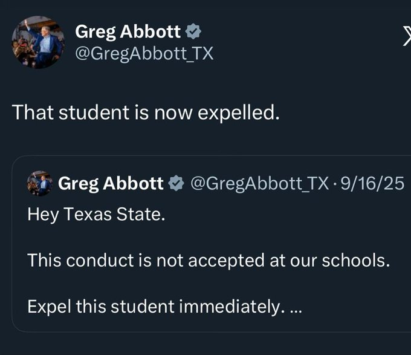Image resolution: width=411 pixels, height=355 pixels.
Task: Click verified badge beside main Greg Abbott name
Action: [x=193, y=32]
